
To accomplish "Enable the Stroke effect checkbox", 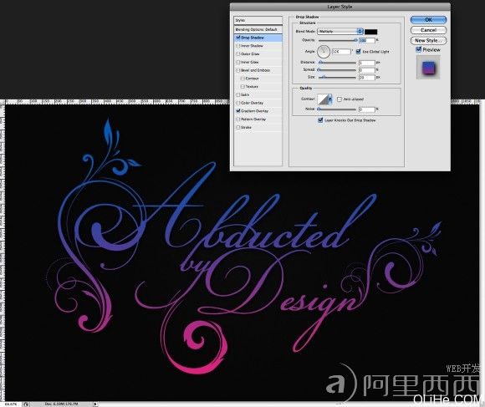I will click(x=237, y=127).
